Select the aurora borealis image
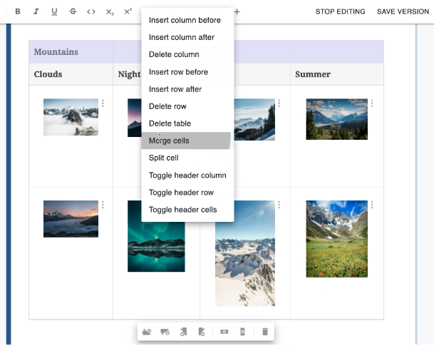The height and width of the screenshot is (361, 434). pos(156,236)
